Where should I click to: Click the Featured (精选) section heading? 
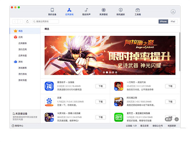point(47,29)
